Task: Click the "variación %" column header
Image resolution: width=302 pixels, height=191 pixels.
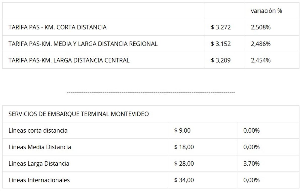Action: [x=266, y=11]
